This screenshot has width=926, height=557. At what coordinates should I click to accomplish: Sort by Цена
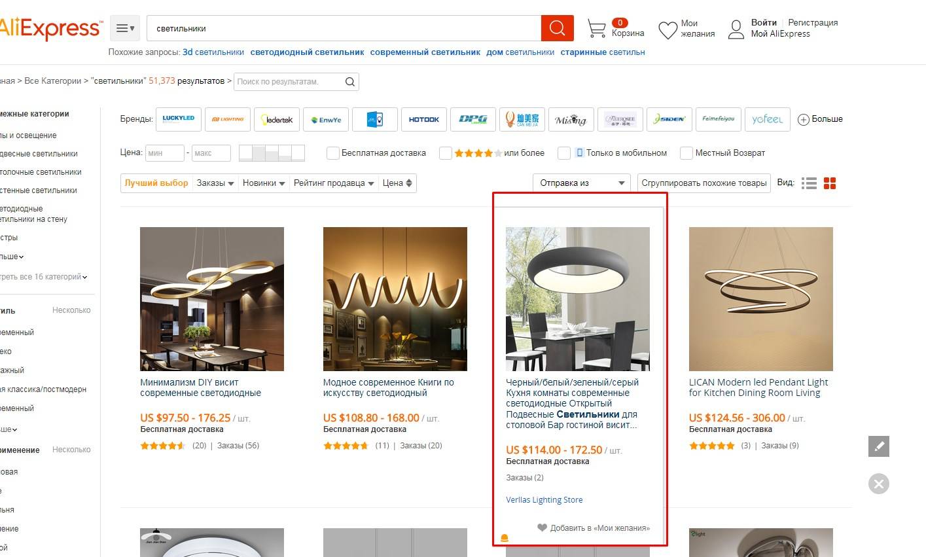pos(397,183)
